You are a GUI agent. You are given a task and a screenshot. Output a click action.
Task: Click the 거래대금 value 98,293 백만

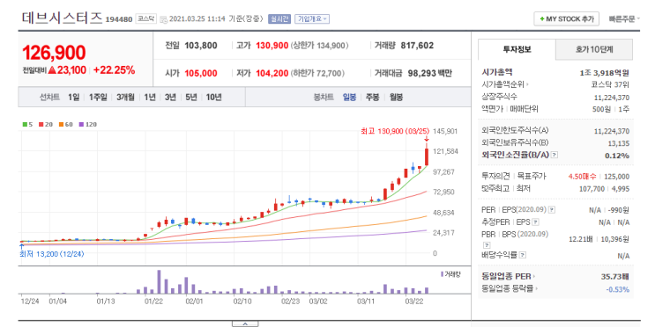430,73
